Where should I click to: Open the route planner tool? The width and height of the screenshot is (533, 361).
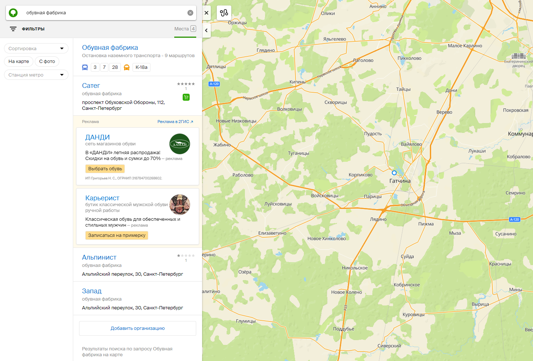(224, 13)
